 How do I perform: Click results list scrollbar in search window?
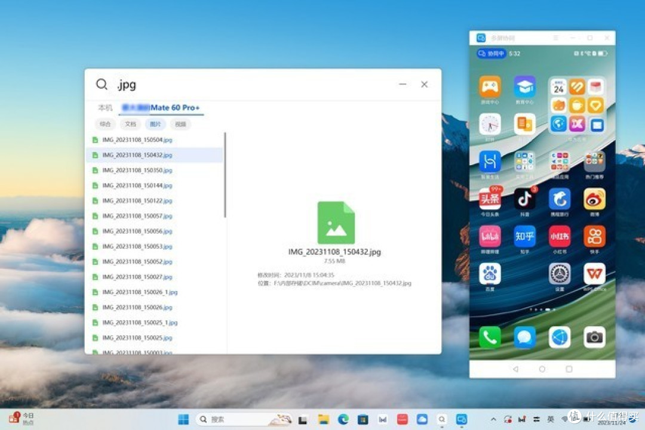[x=225, y=175]
